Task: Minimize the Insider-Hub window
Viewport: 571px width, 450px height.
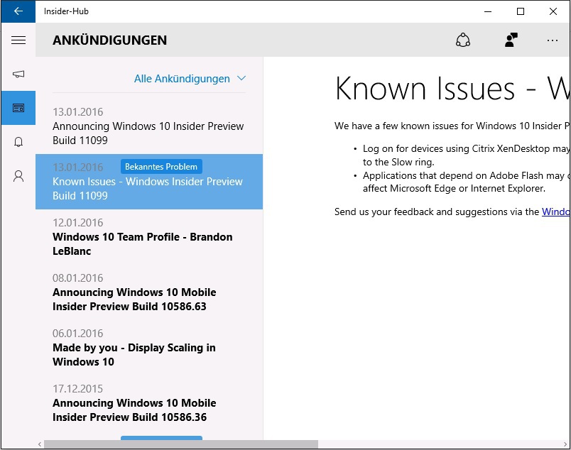Action: coord(488,11)
